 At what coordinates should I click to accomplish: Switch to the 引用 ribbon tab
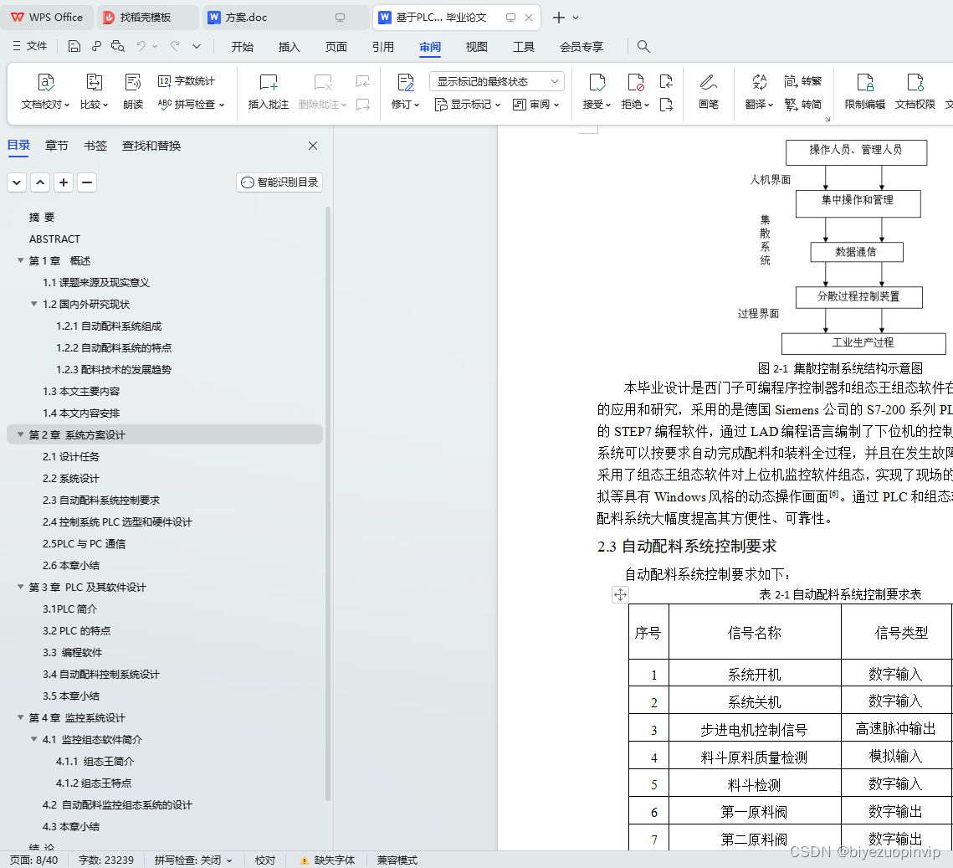coord(383,47)
